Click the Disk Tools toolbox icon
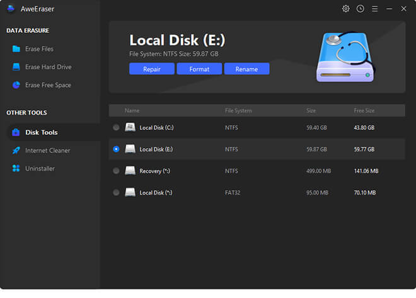The width and height of the screenshot is (416, 298). point(16,132)
